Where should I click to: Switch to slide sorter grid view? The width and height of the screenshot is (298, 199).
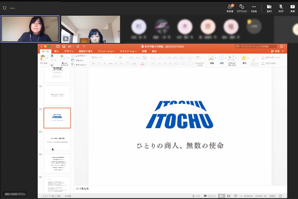tap(229, 196)
